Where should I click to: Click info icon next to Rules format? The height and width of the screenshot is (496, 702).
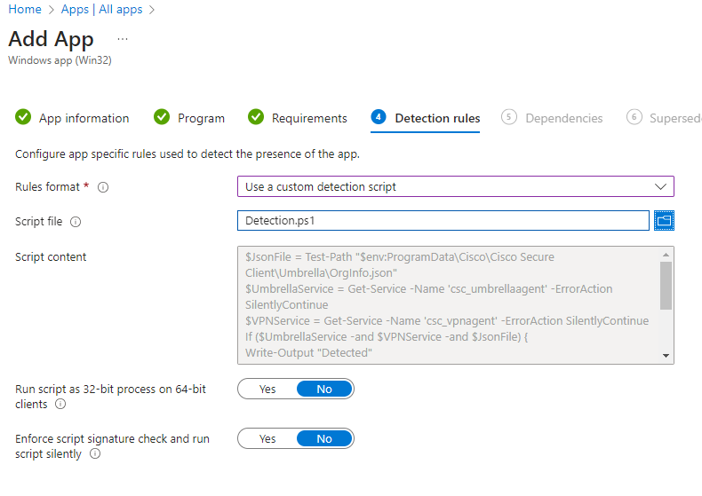tap(103, 187)
